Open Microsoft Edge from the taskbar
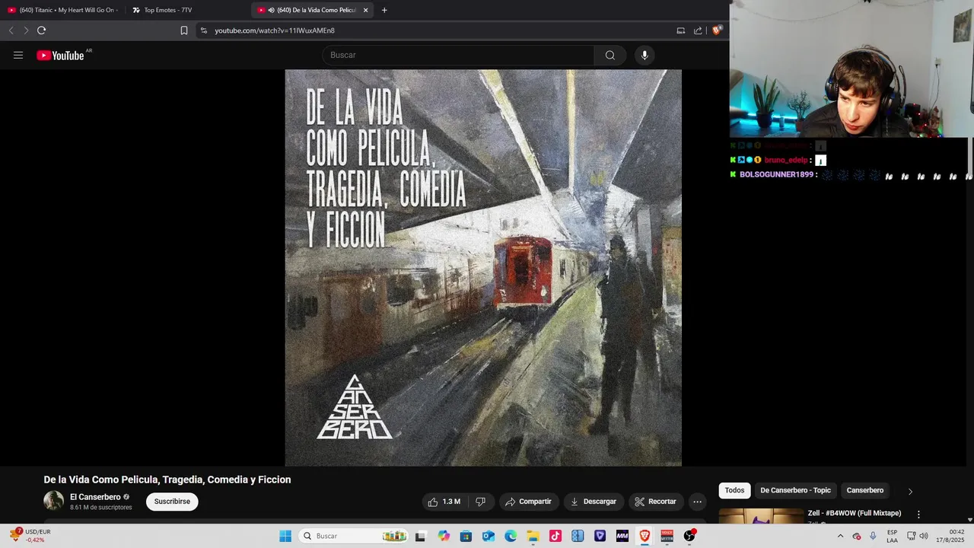 [x=511, y=536]
